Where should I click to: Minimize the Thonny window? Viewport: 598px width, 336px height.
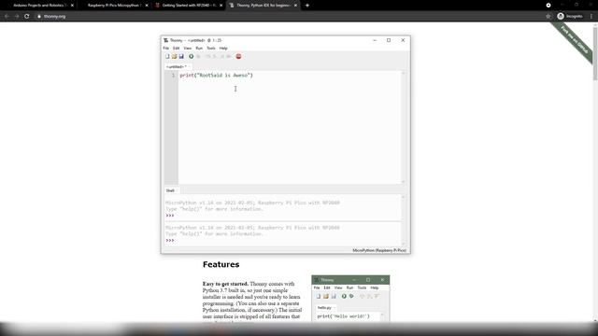[375, 40]
